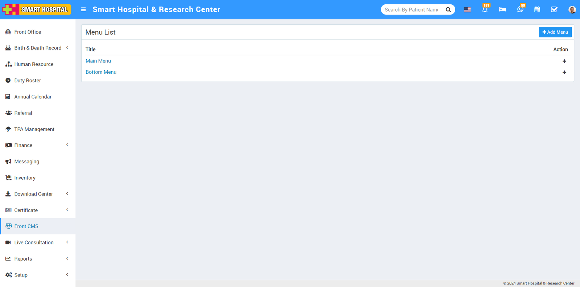Click the Add Menu button

tap(555, 32)
